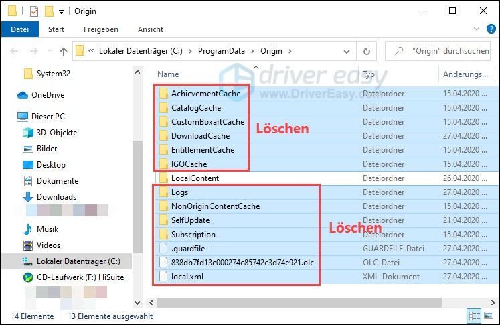Open the Quick Access Toolbar customize arrow
500x325 pixels.
point(61,12)
